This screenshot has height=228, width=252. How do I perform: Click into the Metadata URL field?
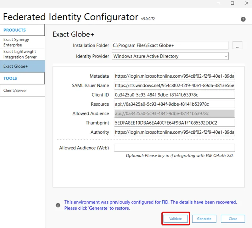174,76
